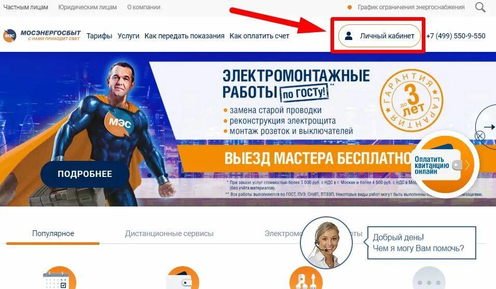Switch to Дистанционные сервисы tab
The width and height of the screenshot is (496, 289).
169,233
